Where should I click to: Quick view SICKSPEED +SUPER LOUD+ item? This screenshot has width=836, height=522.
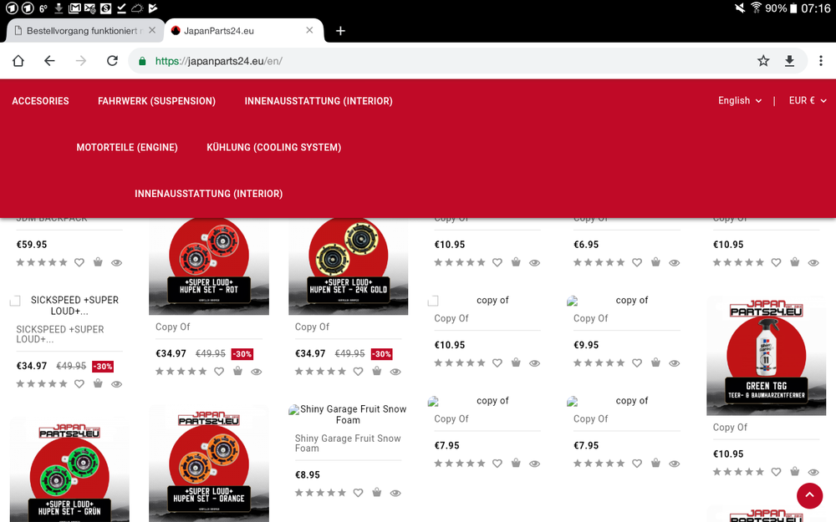[x=117, y=384]
